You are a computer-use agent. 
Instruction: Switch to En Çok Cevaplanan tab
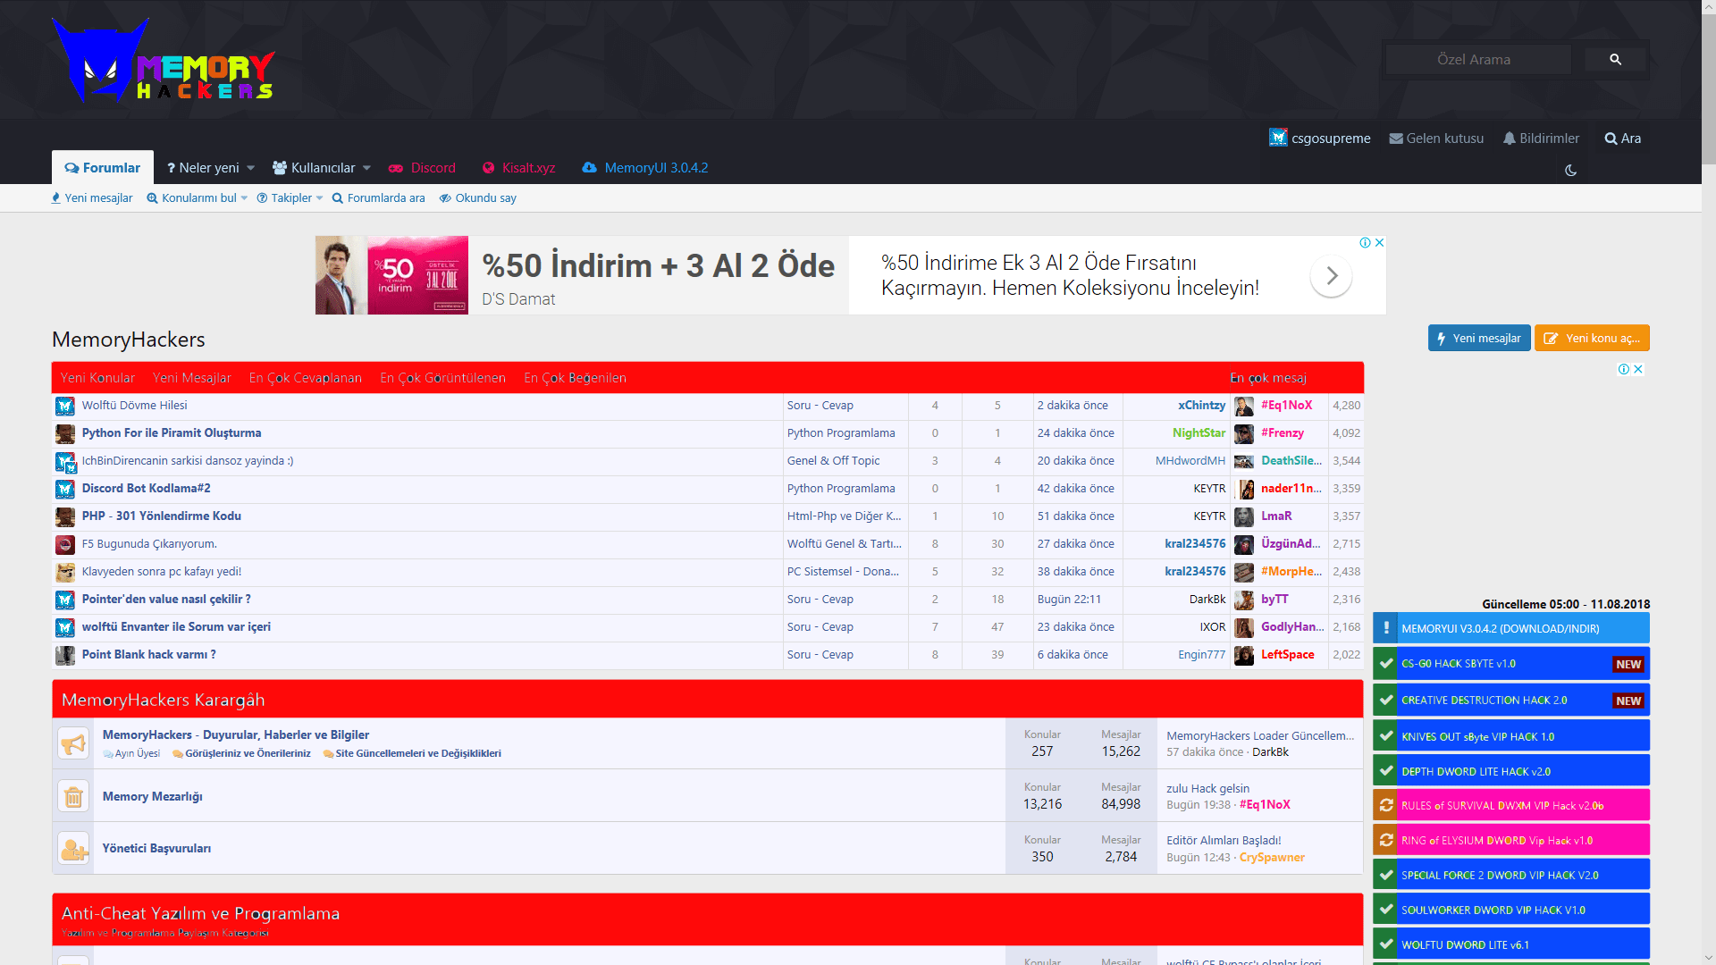(x=306, y=378)
